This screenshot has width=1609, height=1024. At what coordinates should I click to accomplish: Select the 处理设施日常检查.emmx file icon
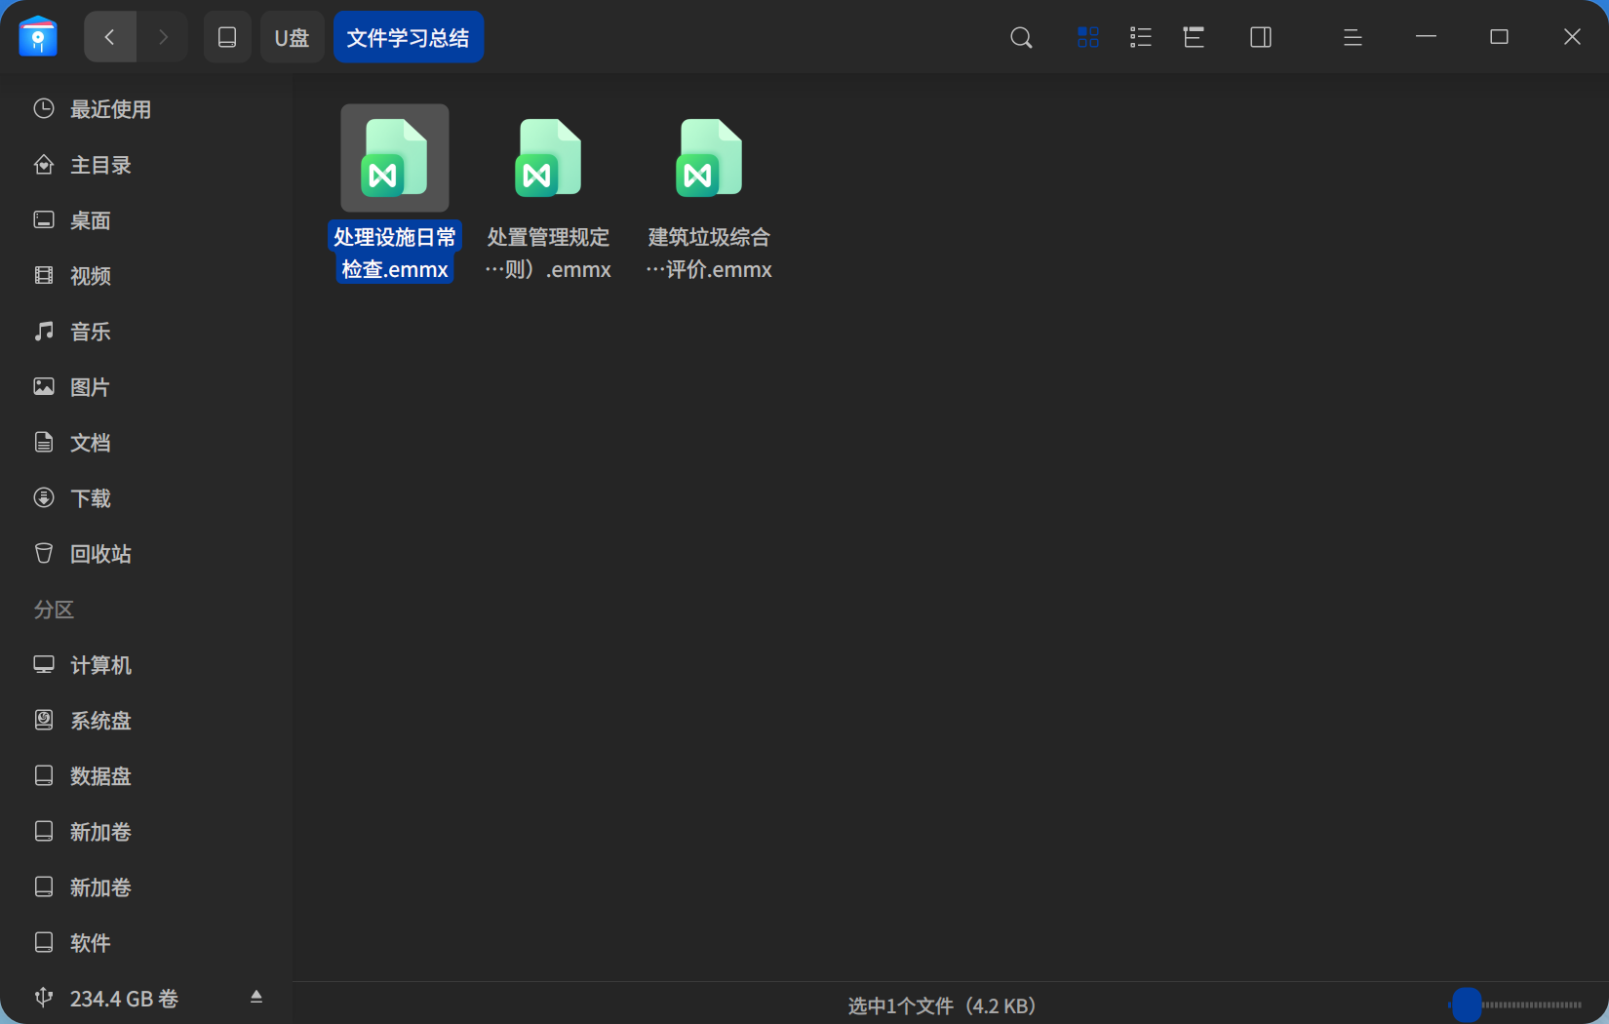tap(395, 158)
